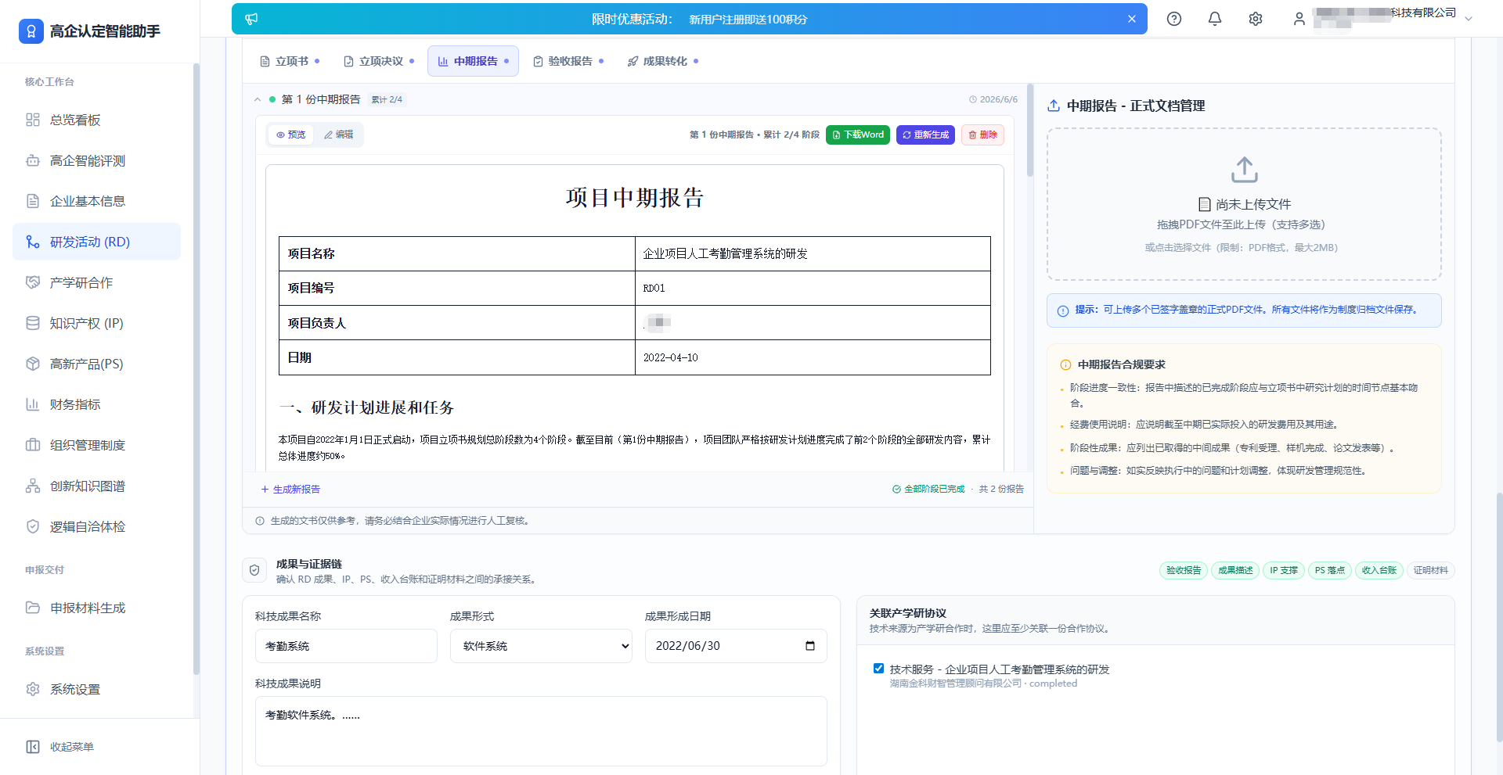Click the 高新产品(PS) box icon
1503x775 pixels.
(x=33, y=364)
